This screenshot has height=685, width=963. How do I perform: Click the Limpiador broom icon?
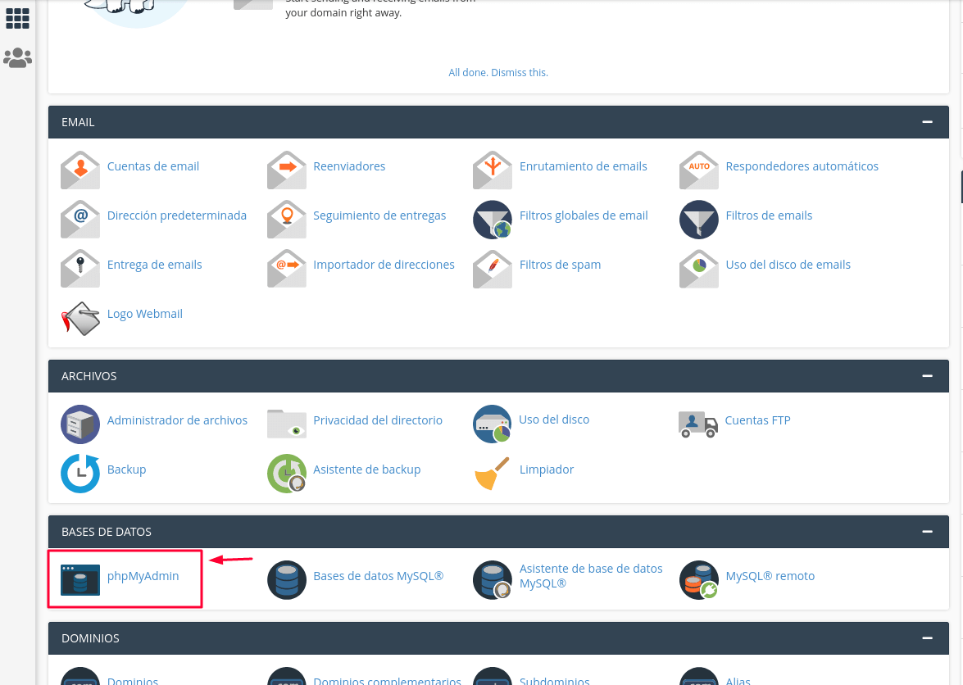coord(492,474)
